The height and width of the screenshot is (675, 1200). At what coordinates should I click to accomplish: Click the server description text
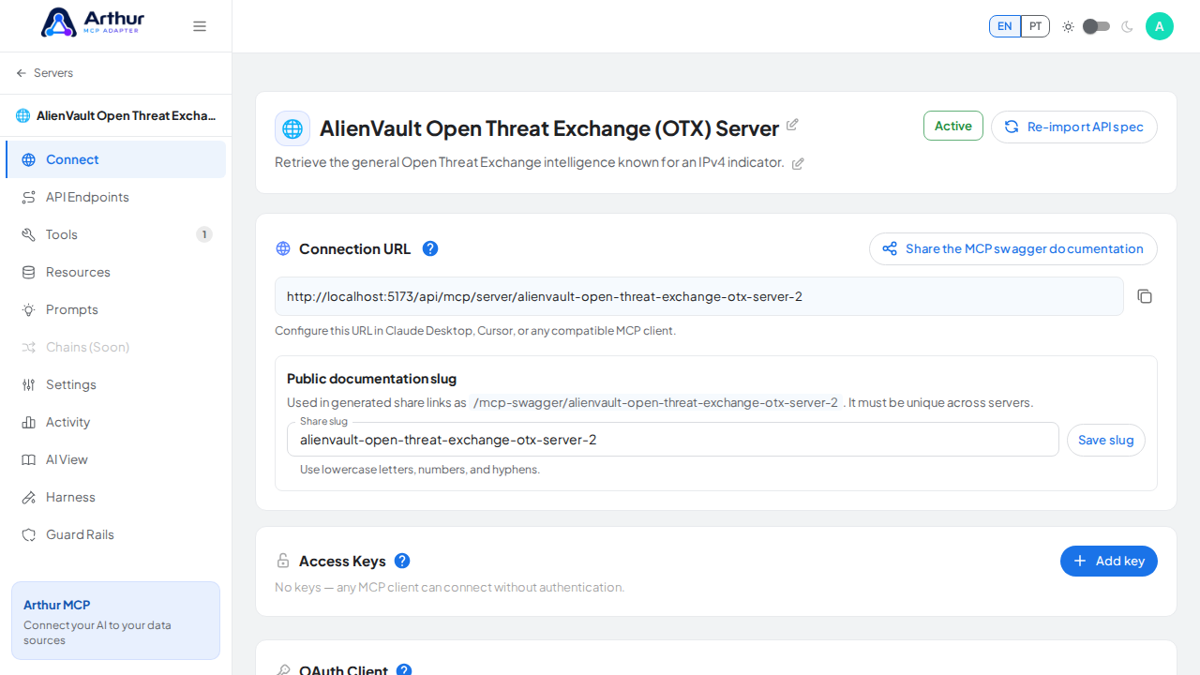pyautogui.click(x=530, y=162)
